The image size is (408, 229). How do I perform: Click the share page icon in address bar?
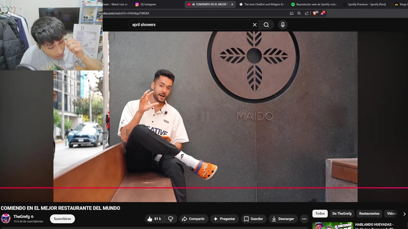[x=307, y=13]
